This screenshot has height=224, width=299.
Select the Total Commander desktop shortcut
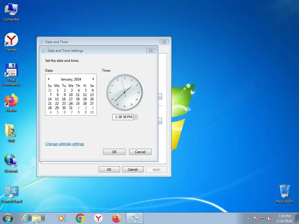pyautogui.click(x=11, y=74)
